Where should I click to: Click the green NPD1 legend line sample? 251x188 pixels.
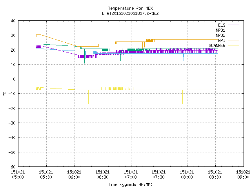coord(233,30)
